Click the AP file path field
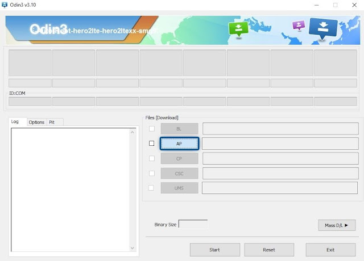Image resolution: width=364 pixels, height=261 pixels. 280,144
